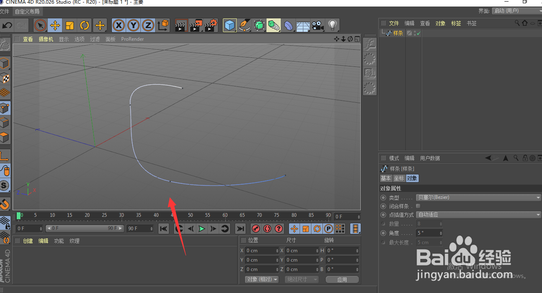Viewport: 542px width, 293px height.
Task: Select the Live Selection tool
Action: coord(40,26)
